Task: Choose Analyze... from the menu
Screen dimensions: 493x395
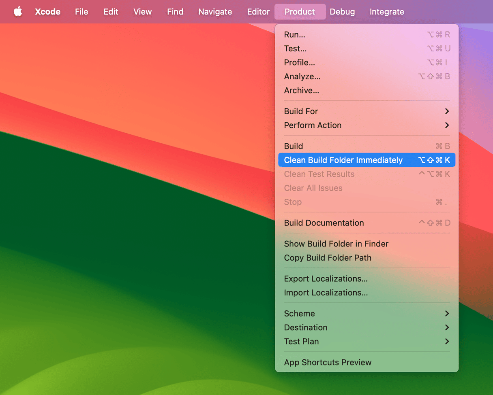Action: click(x=302, y=76)
